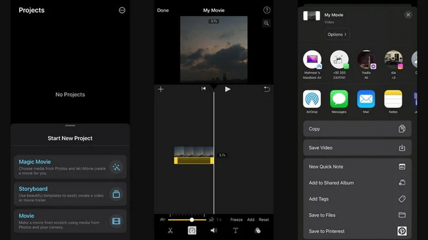Tap Done in the My Movie editor
This screenshot has width=428, height=240.
click(163, 10)
